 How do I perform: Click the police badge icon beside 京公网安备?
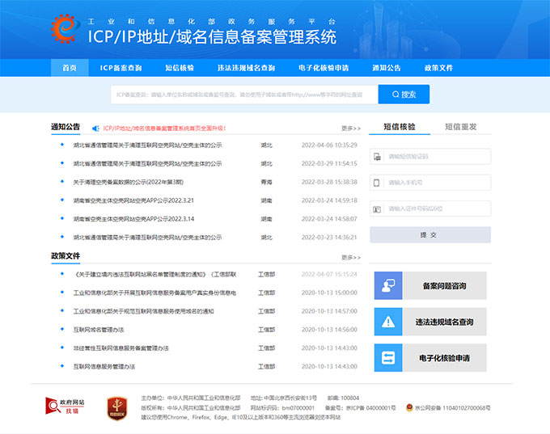409,407
